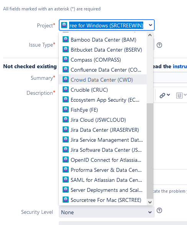Click the selected project avatar in Project field
This screenshot has width=187, height=225.
(64, 25)
